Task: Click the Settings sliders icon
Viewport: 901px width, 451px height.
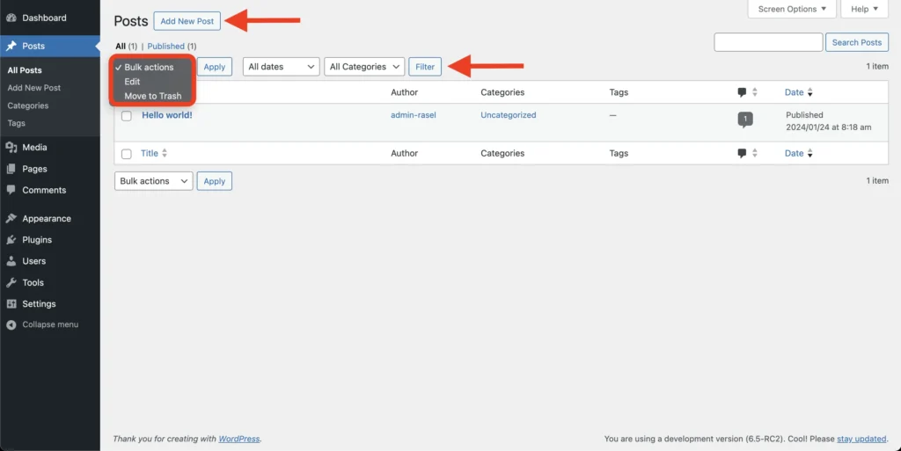Action: coord(11,303)
